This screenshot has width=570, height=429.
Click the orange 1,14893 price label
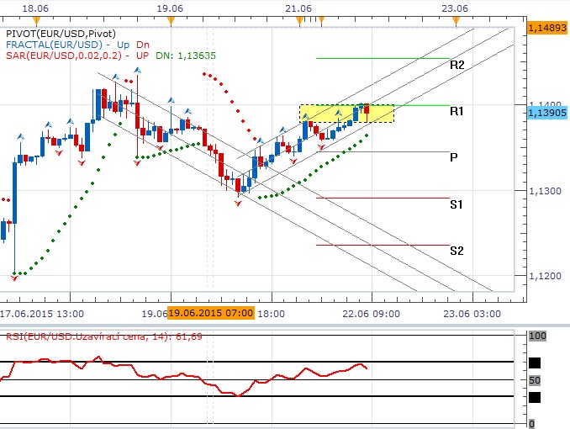pyautogui.click(x=547, y=28)
